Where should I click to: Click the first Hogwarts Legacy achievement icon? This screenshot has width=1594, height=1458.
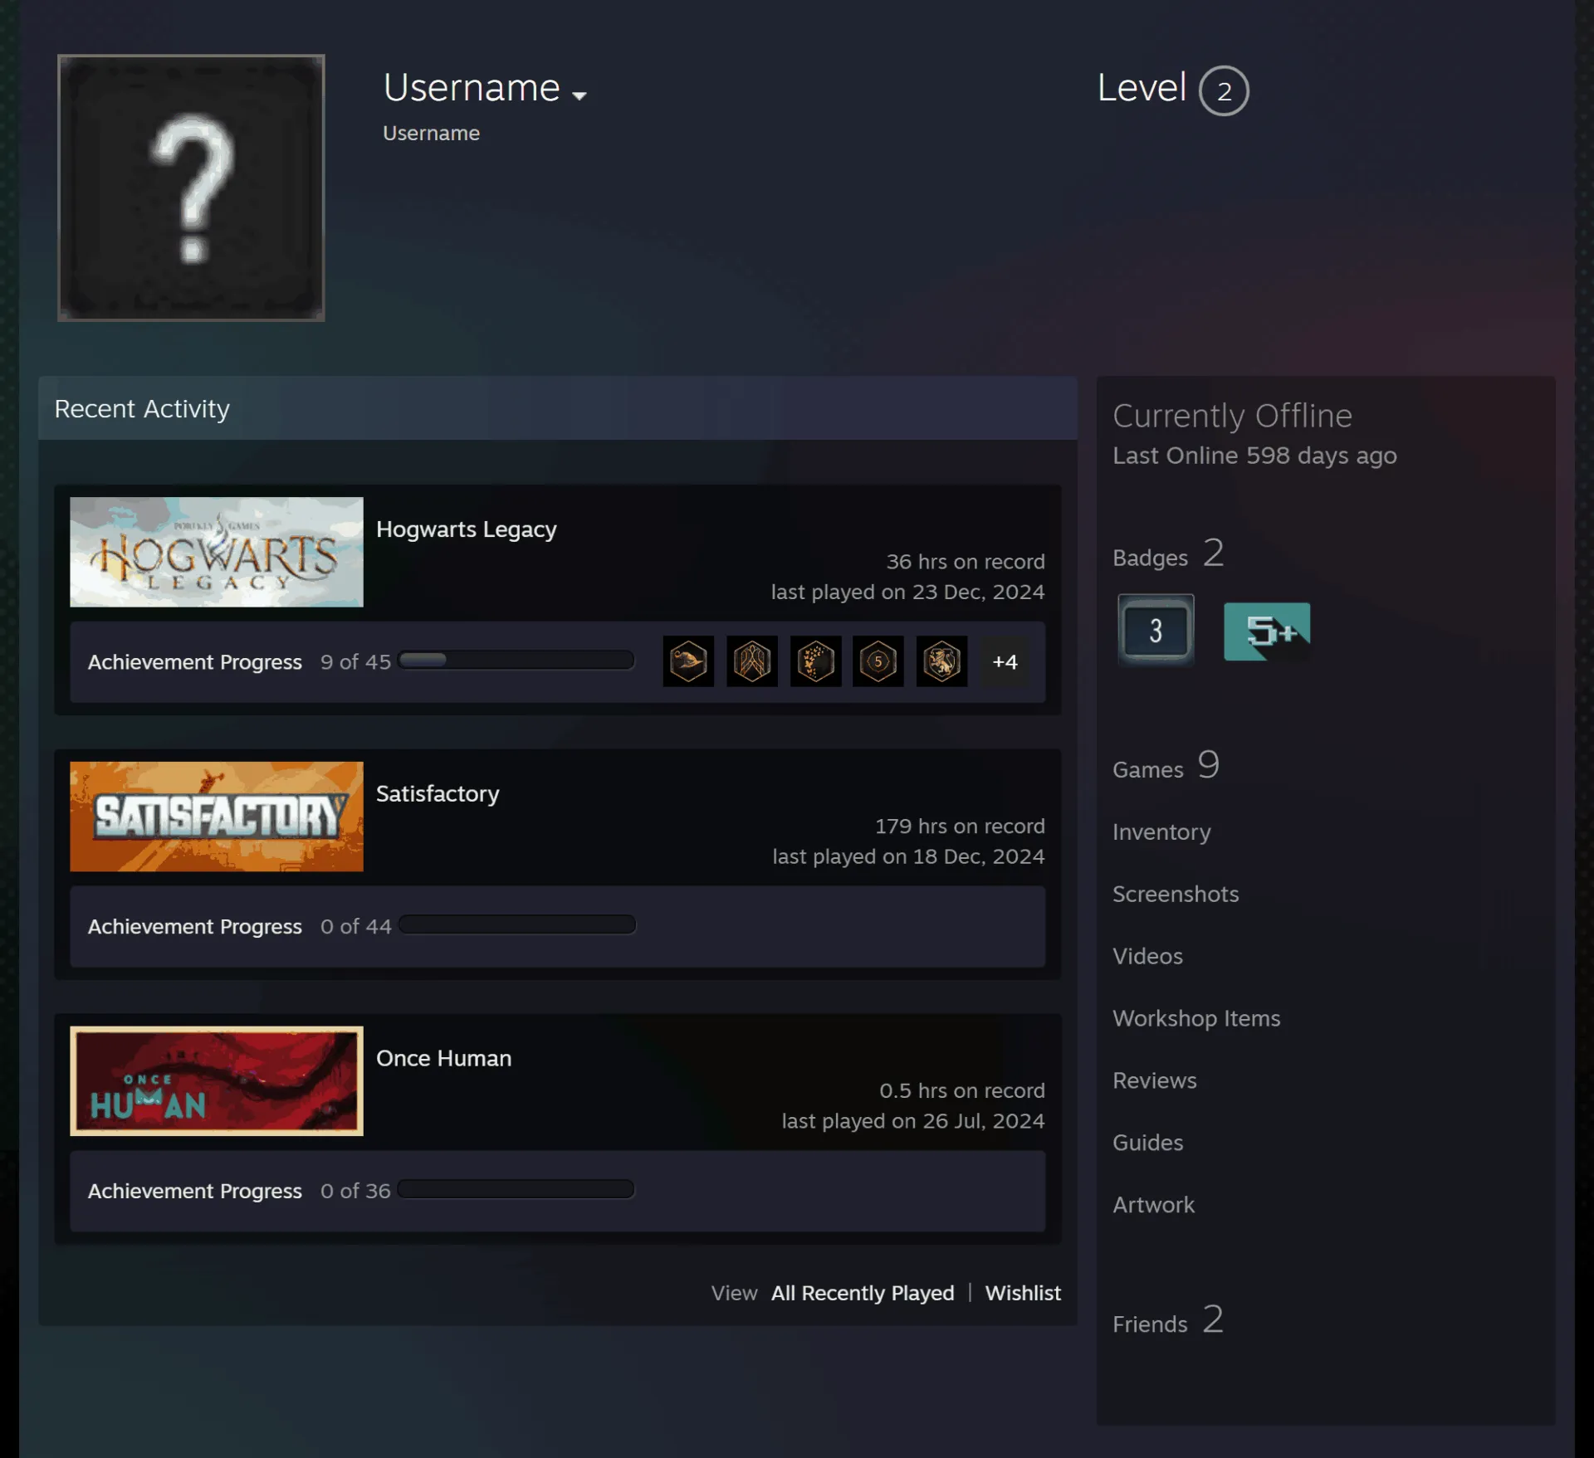pyautogui.click(x=688, y=661)
